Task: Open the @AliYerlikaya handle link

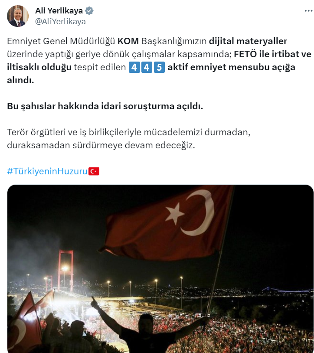Action: (x=60, y=22)
